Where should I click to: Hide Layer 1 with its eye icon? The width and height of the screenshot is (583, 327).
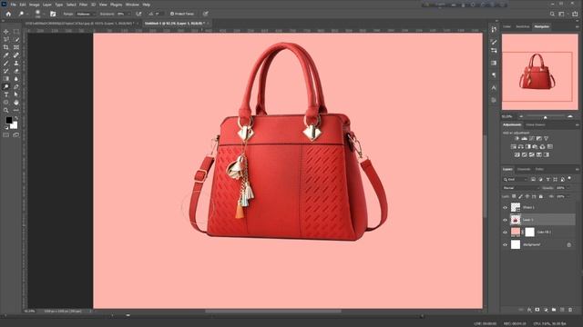[x=505, y=220]
